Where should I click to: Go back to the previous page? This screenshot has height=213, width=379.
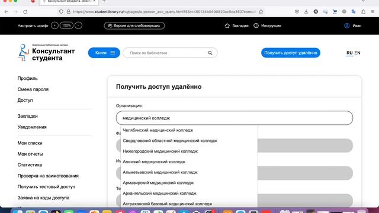pos(7,12)
